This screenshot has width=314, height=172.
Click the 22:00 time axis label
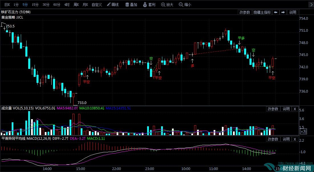[116, 169]
